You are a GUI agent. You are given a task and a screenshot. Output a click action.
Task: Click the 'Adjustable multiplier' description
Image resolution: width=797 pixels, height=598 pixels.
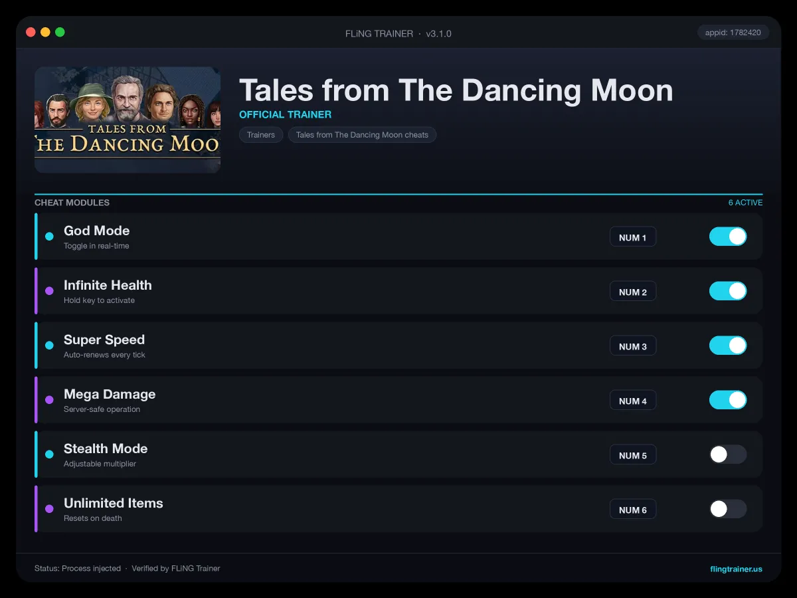coord(100,464)
